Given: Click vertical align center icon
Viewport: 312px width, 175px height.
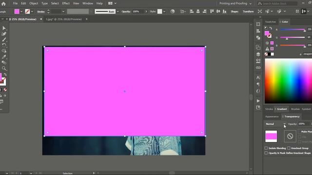Looking at the screenshot, I should 218,12.
